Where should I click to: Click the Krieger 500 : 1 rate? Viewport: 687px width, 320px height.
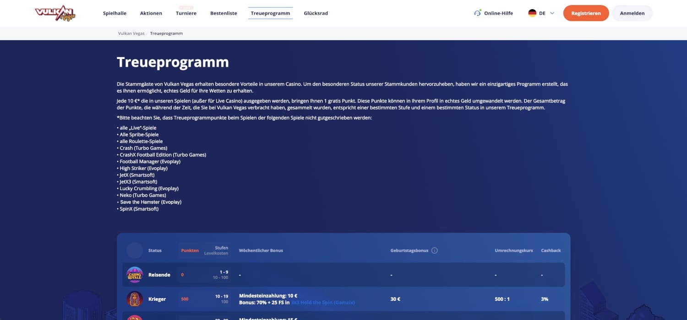[x=502, y=299]
